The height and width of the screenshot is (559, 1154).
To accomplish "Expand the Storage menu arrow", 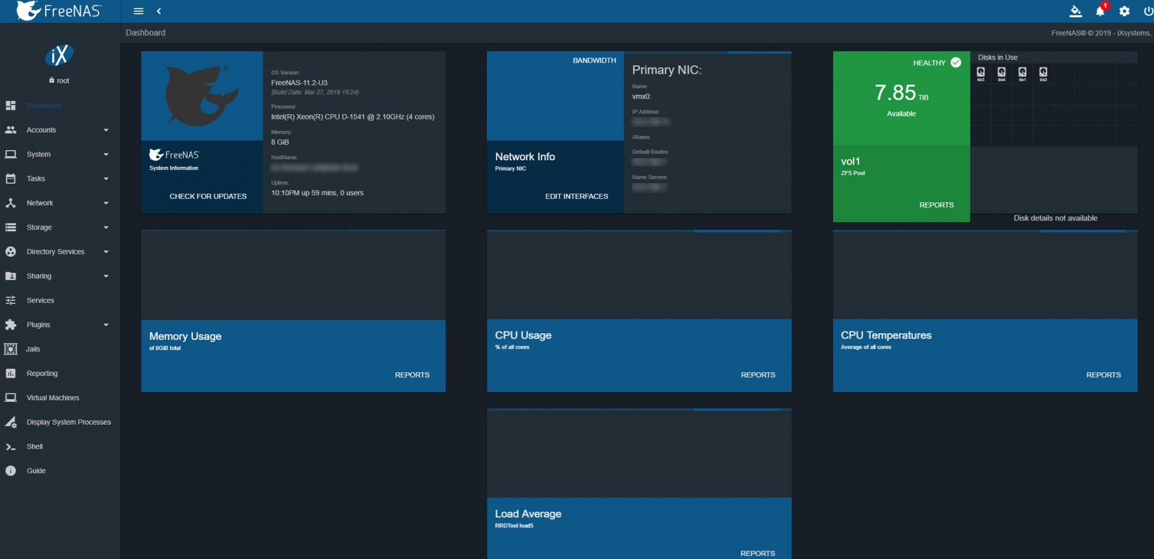I will point(106,228).
